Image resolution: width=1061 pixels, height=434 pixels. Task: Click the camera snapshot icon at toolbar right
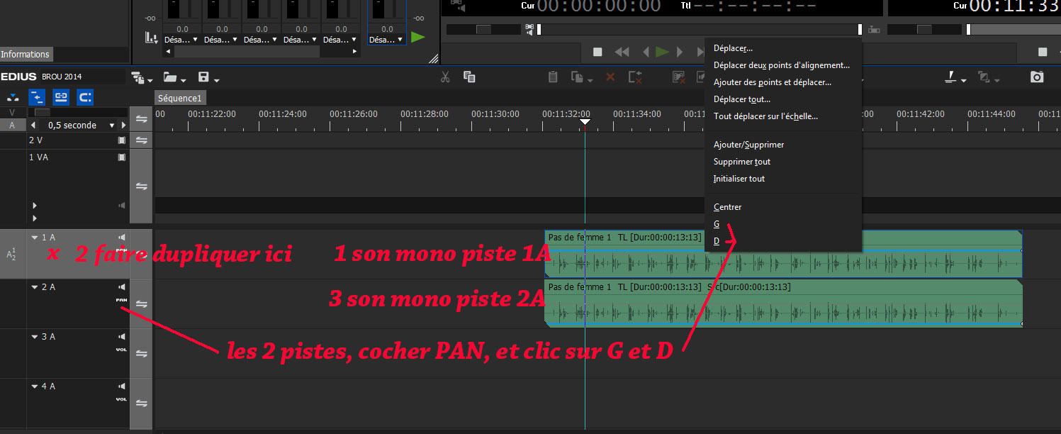[1037, 77]
